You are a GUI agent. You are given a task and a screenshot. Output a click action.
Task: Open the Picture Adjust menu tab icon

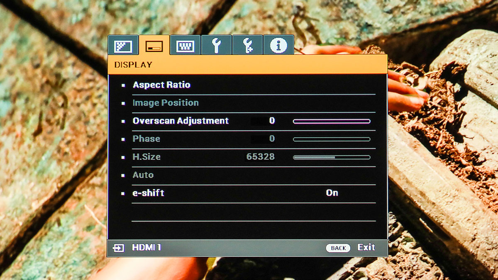pyautogui.click(x=123, y=45)
